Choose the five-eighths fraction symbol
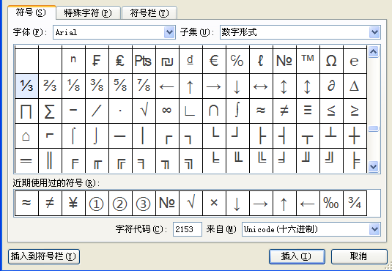Screen dimensions: 392x271 tap(120, 86)
